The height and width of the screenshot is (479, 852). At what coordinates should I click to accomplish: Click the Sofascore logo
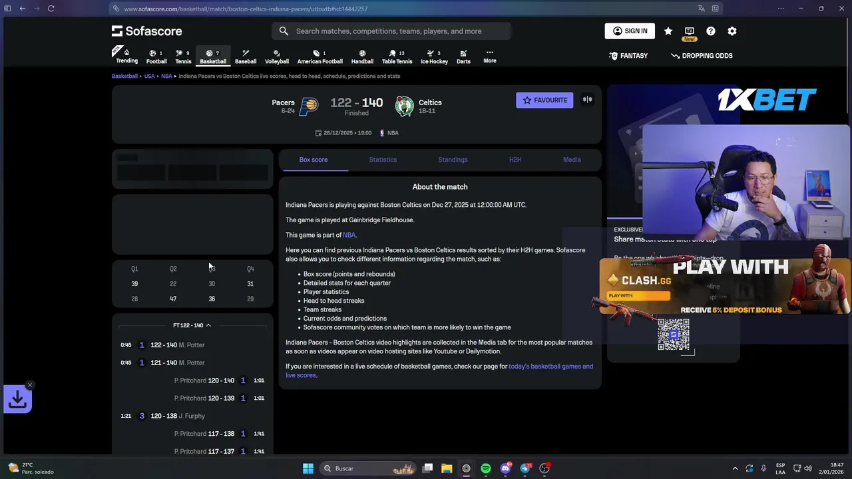146,31
